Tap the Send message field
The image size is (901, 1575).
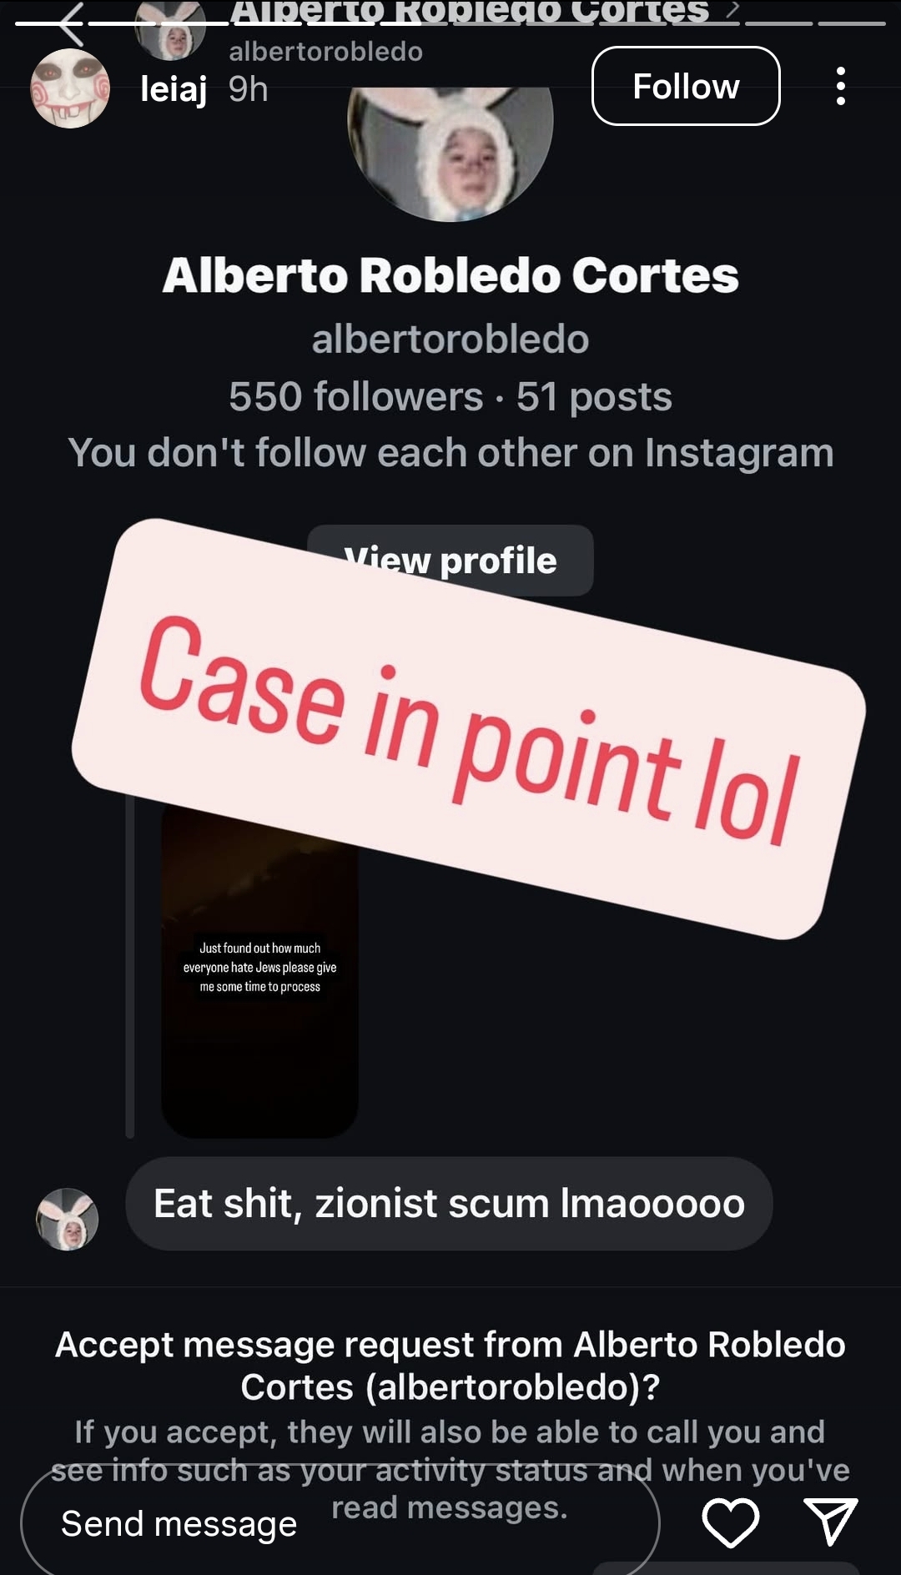tap(340, 1523)
